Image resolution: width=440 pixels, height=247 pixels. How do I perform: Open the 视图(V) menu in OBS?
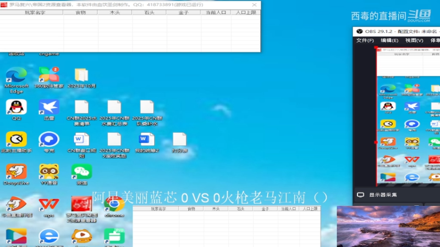[414, 41]
